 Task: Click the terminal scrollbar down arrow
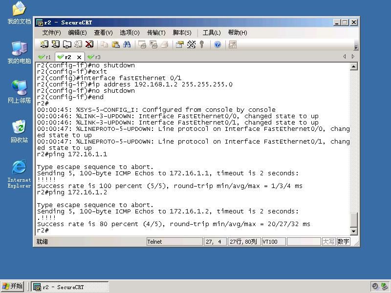[353, 231]
